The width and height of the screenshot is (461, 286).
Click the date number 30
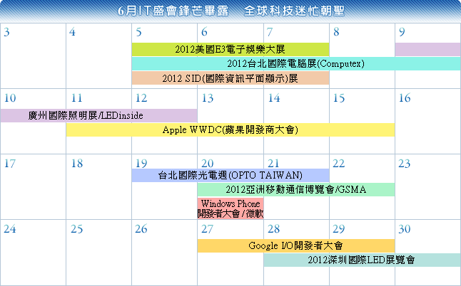click(x=405, y=228)
